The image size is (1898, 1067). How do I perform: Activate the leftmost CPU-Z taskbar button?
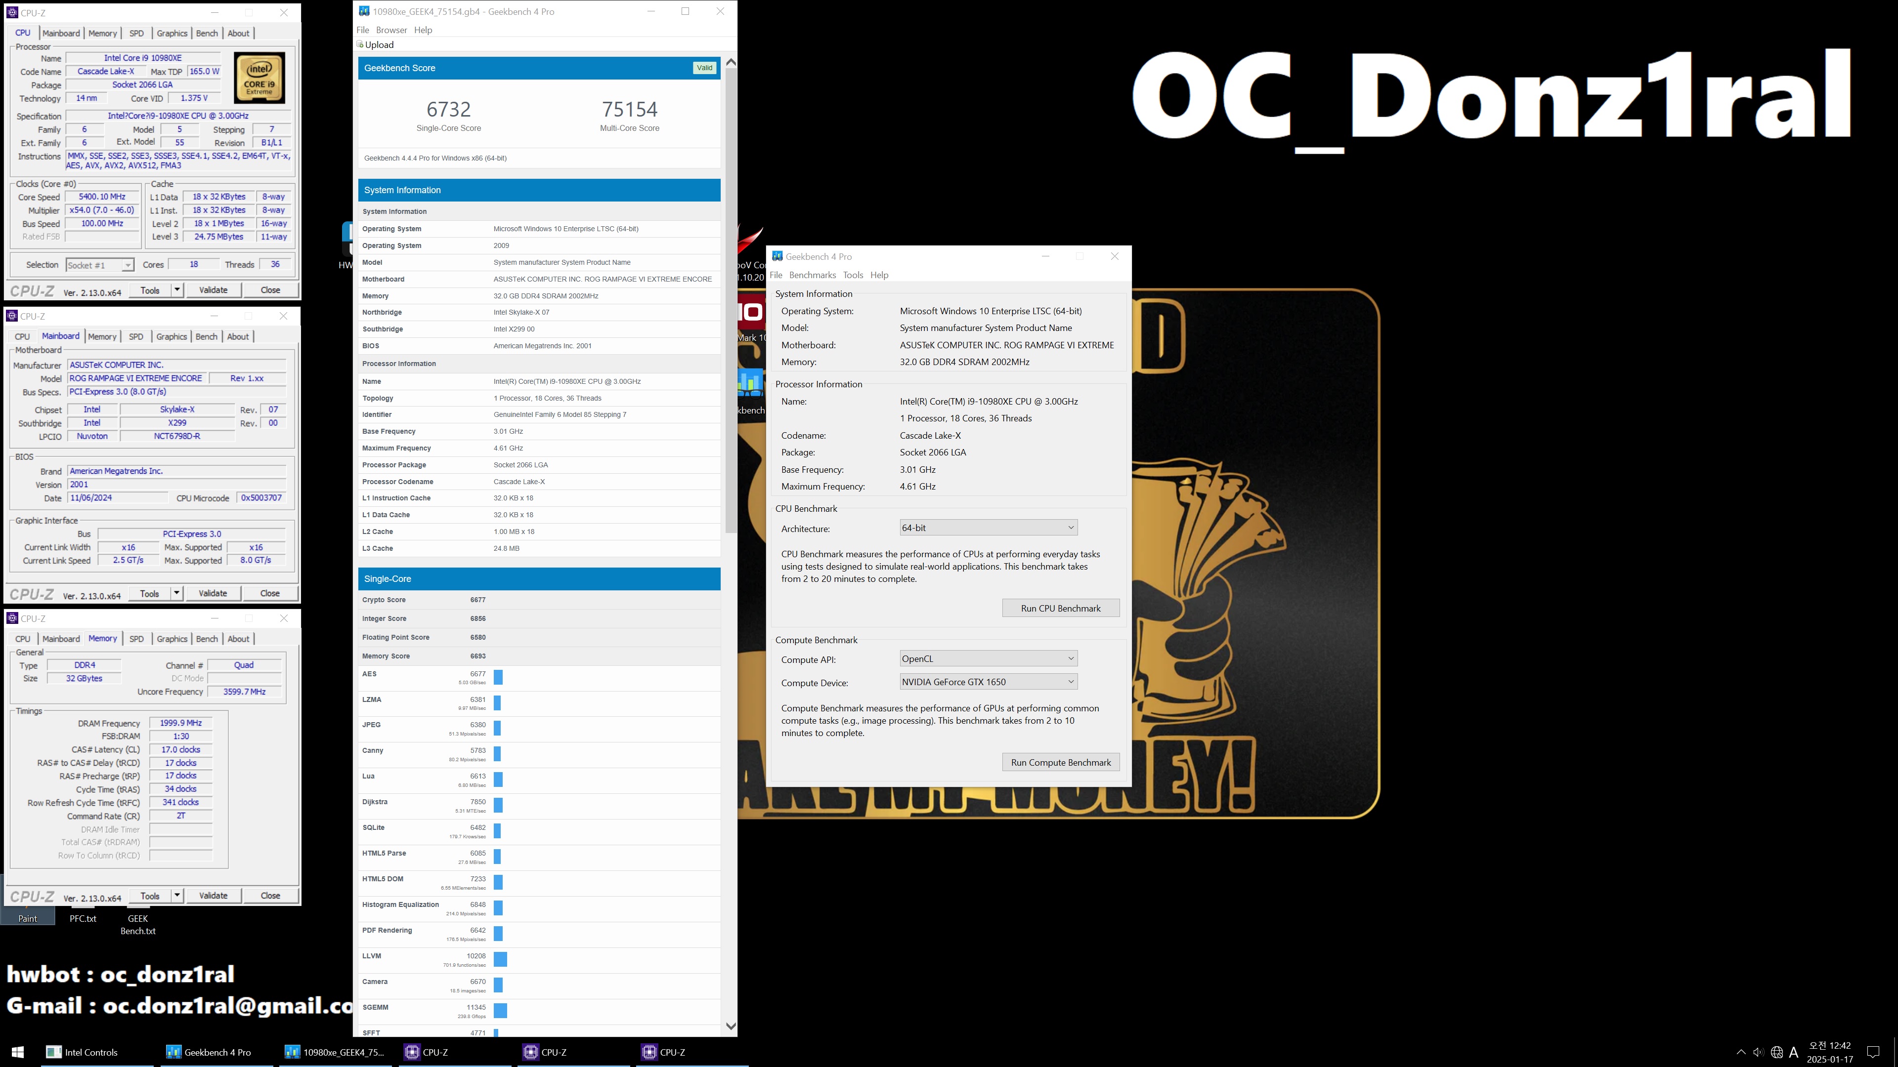pyautogui.click(x=455, y=1052)
